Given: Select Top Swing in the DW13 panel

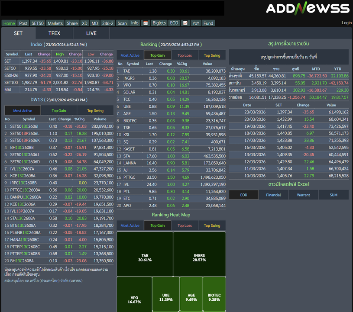Looking at the screenshot, I should pos(95,111).
